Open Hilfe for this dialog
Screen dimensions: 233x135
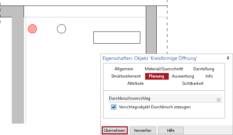pyautogui.click(x=171, y=130)
